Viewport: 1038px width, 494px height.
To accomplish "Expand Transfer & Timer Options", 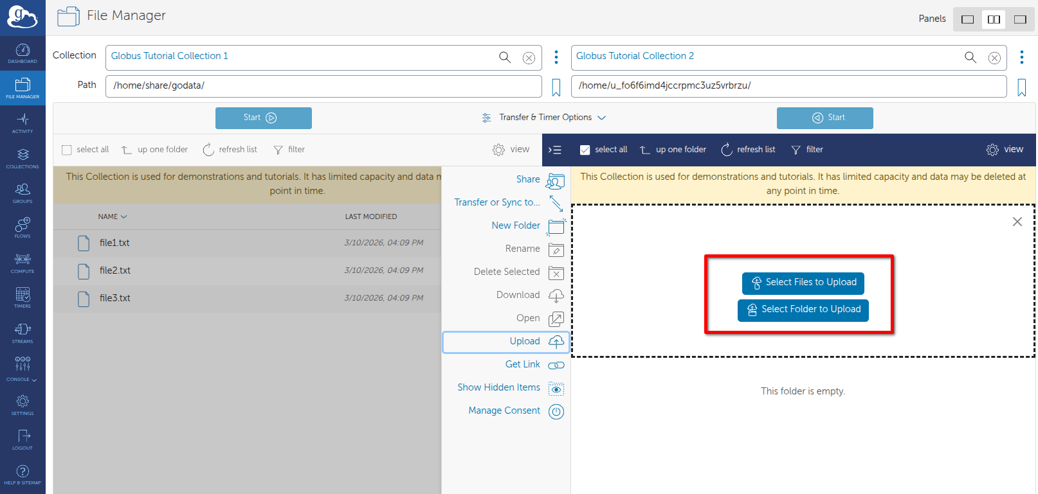I will point(544,118).
